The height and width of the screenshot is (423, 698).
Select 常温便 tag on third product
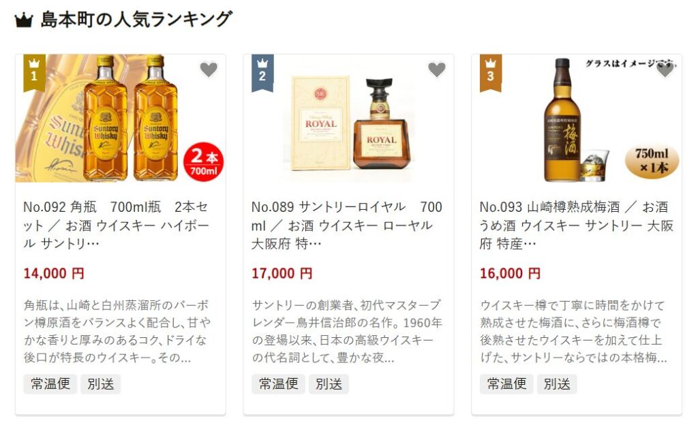tap(506, 384)
